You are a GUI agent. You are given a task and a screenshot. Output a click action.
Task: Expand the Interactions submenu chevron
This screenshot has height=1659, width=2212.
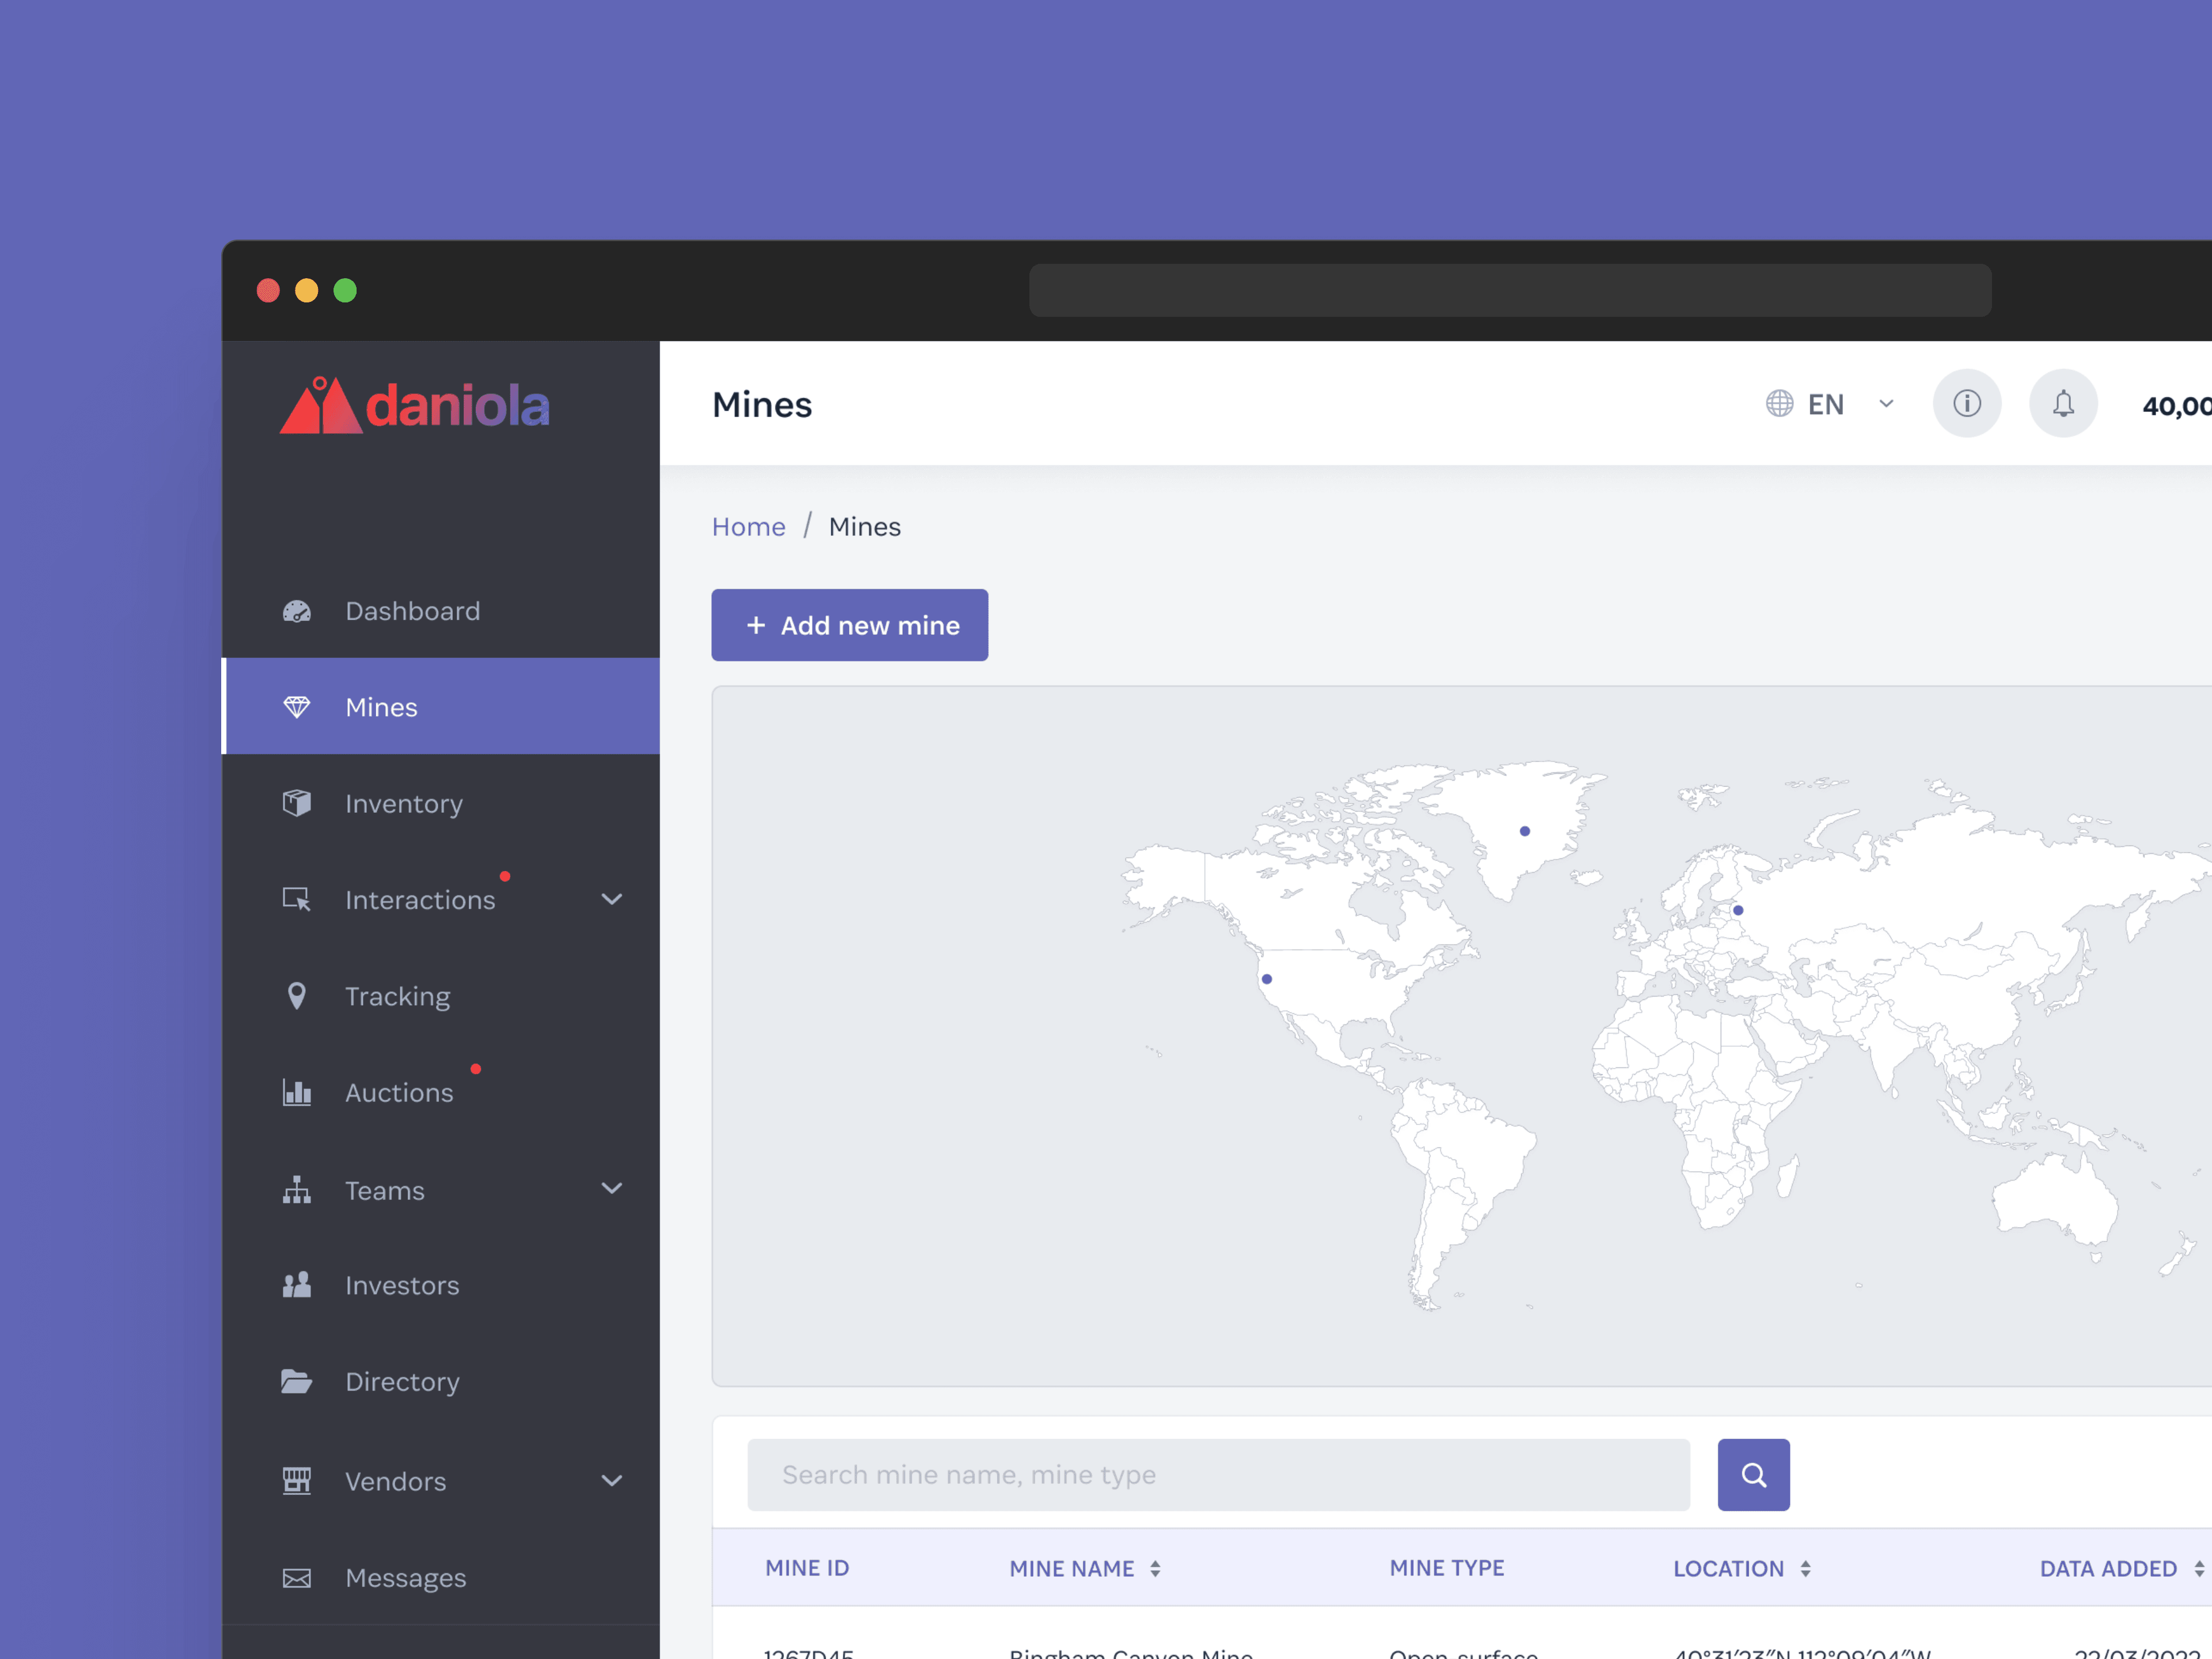[612, 899]
